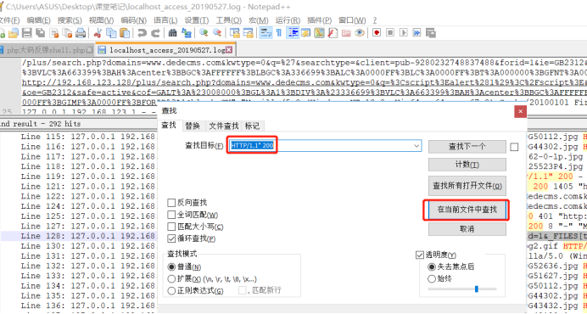Switch to the 标记 tab
Screen dimensions: 587x314
coord(252,126)
